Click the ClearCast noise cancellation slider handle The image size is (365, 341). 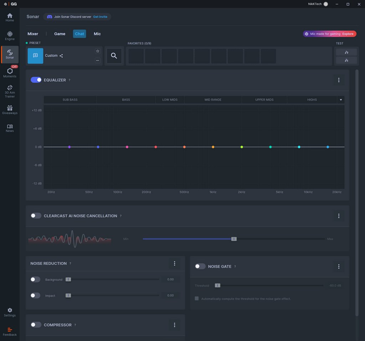[234, 239]
